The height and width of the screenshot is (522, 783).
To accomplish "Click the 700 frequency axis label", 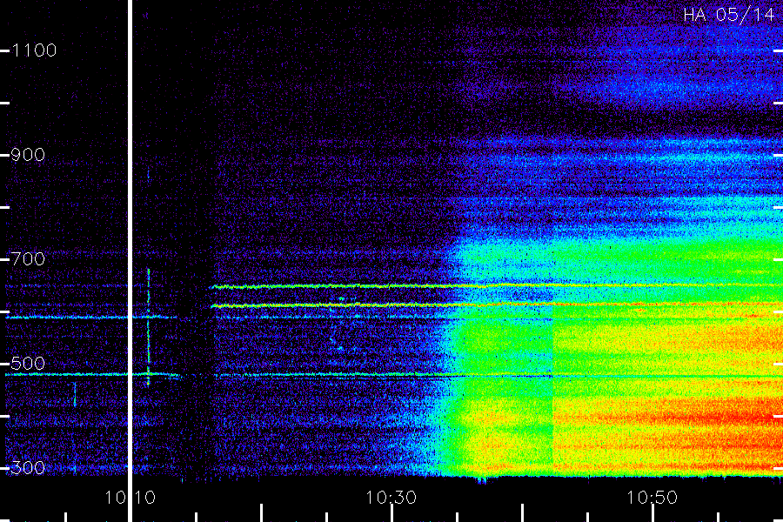I will (28, 258).
